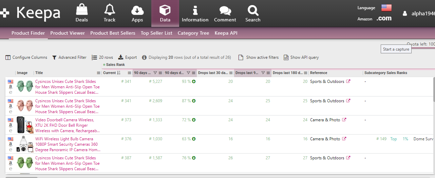Click the Sales Rank group header
The width and height of the screenshot is (435, 178).
pyautogui.click(x=115, y=65)
